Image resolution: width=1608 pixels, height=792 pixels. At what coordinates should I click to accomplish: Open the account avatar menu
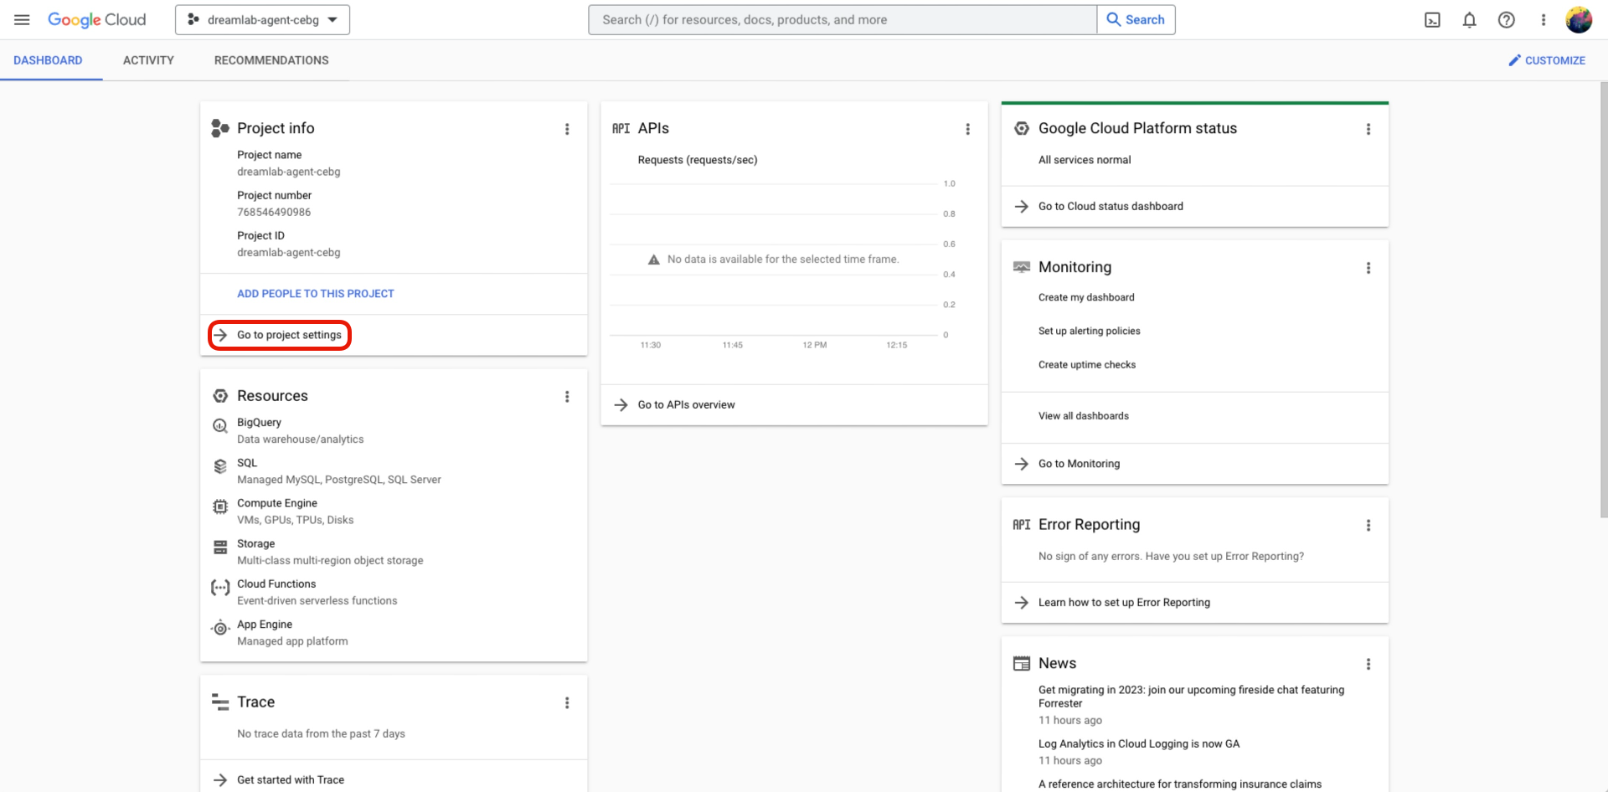click(1579, 19)
